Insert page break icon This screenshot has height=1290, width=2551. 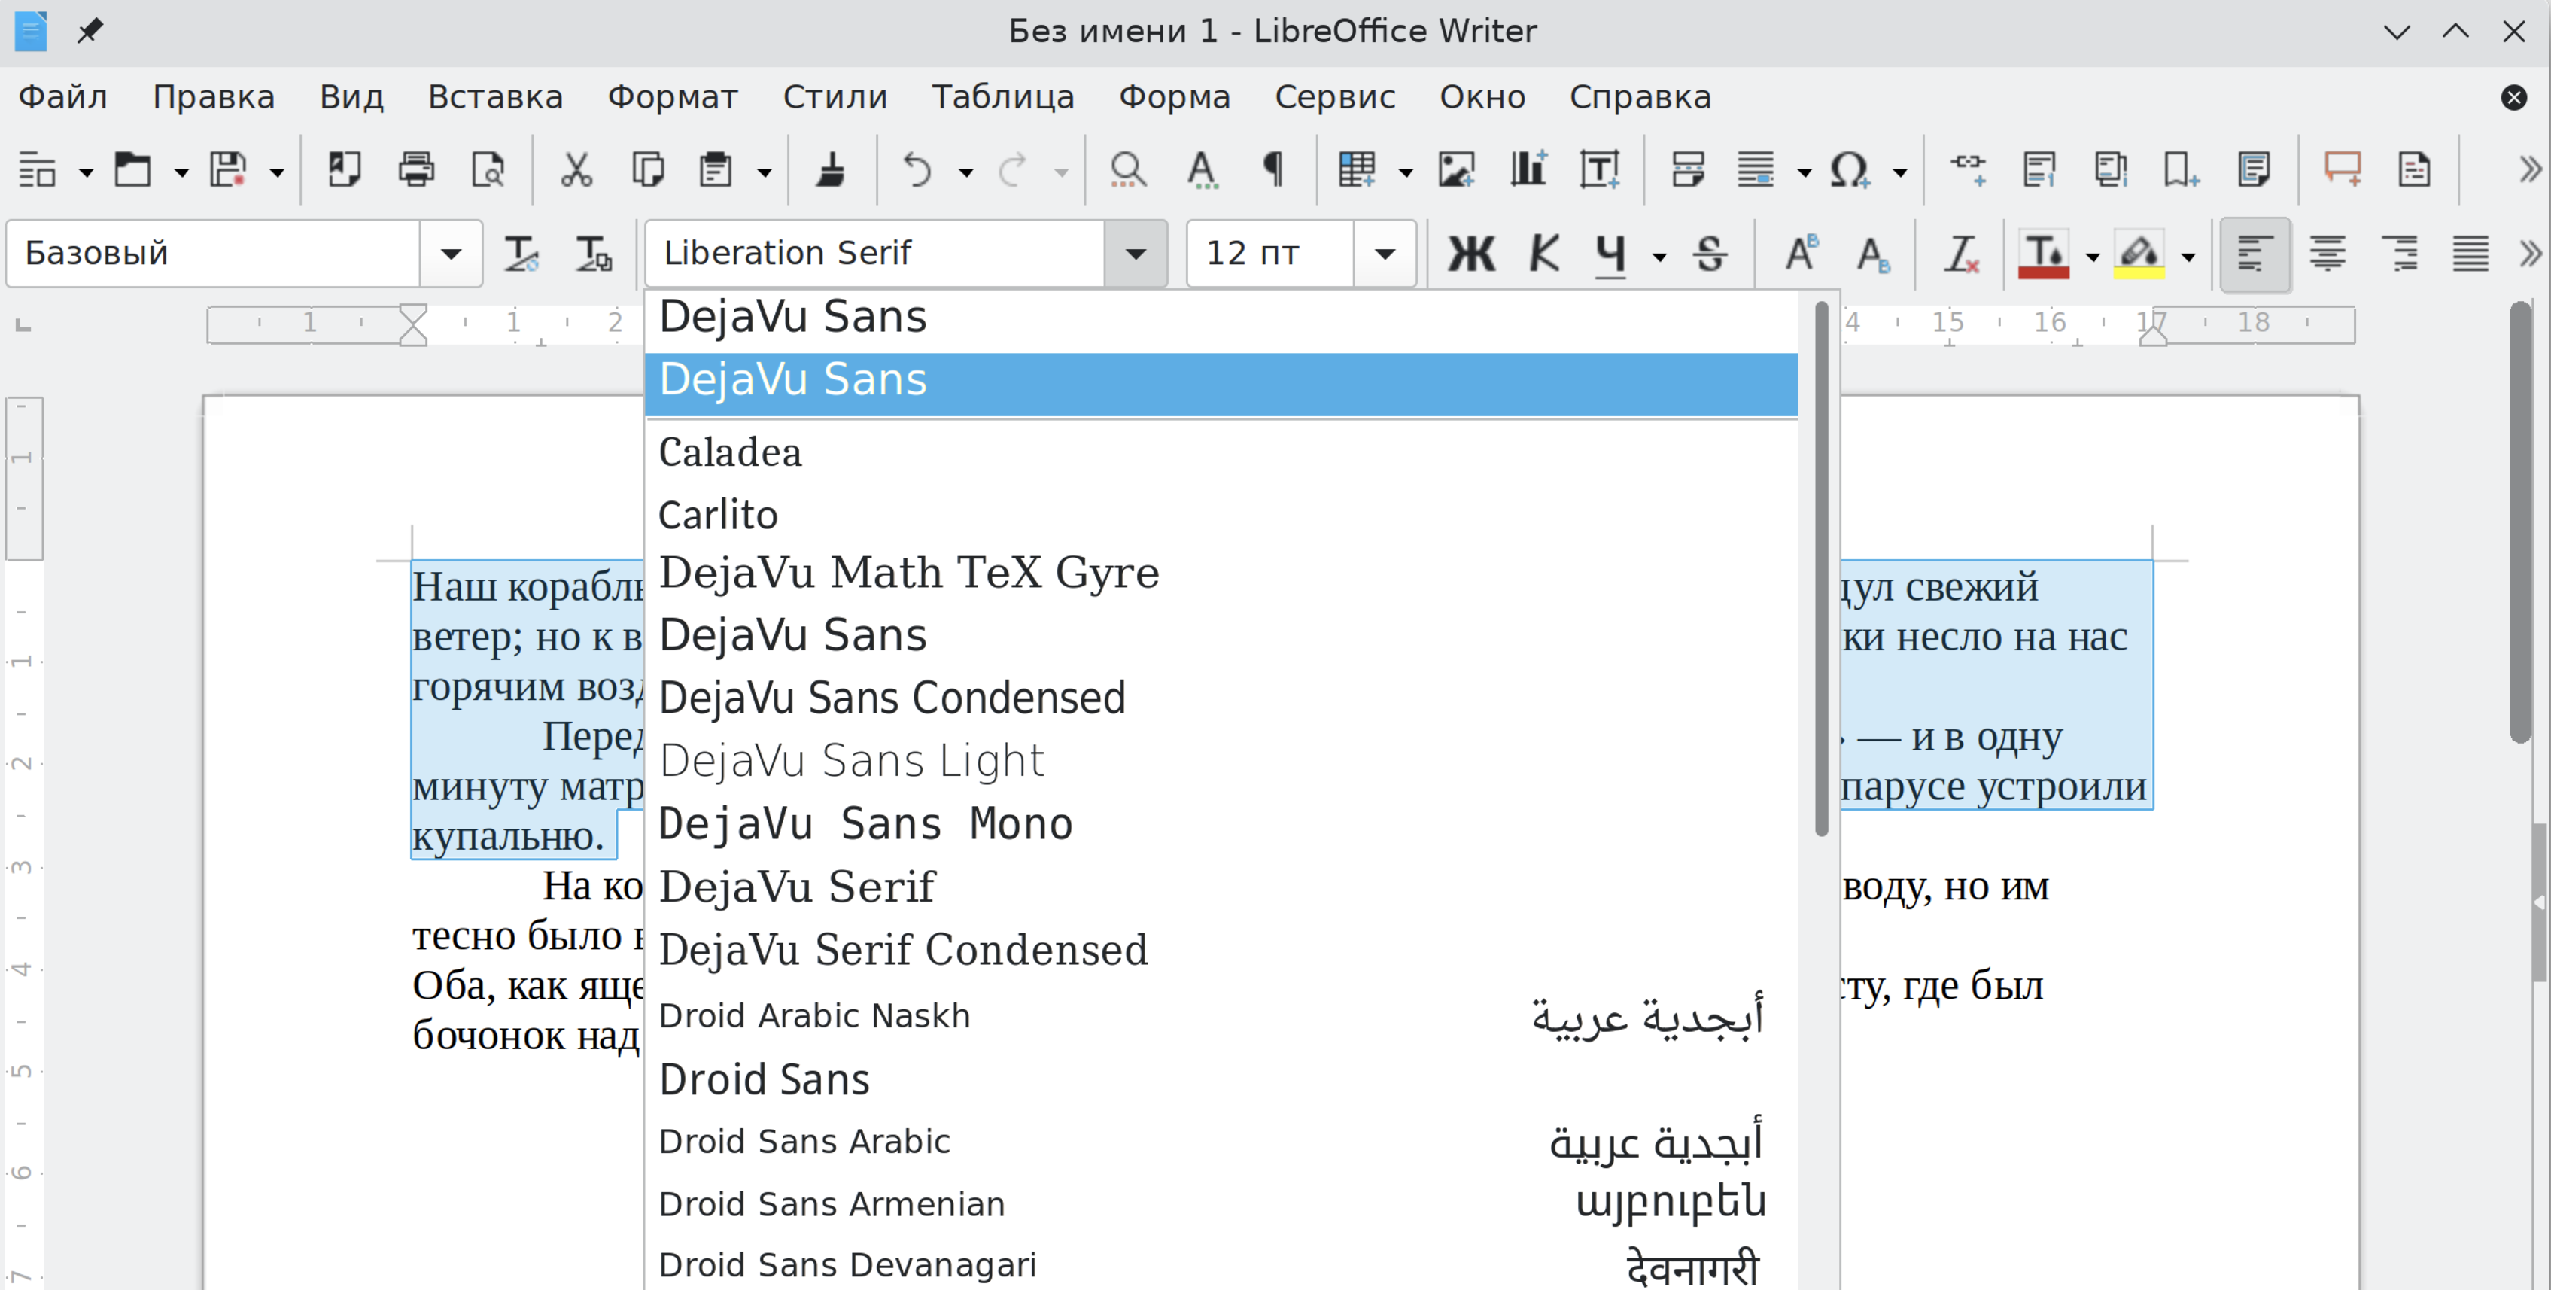1687,170
